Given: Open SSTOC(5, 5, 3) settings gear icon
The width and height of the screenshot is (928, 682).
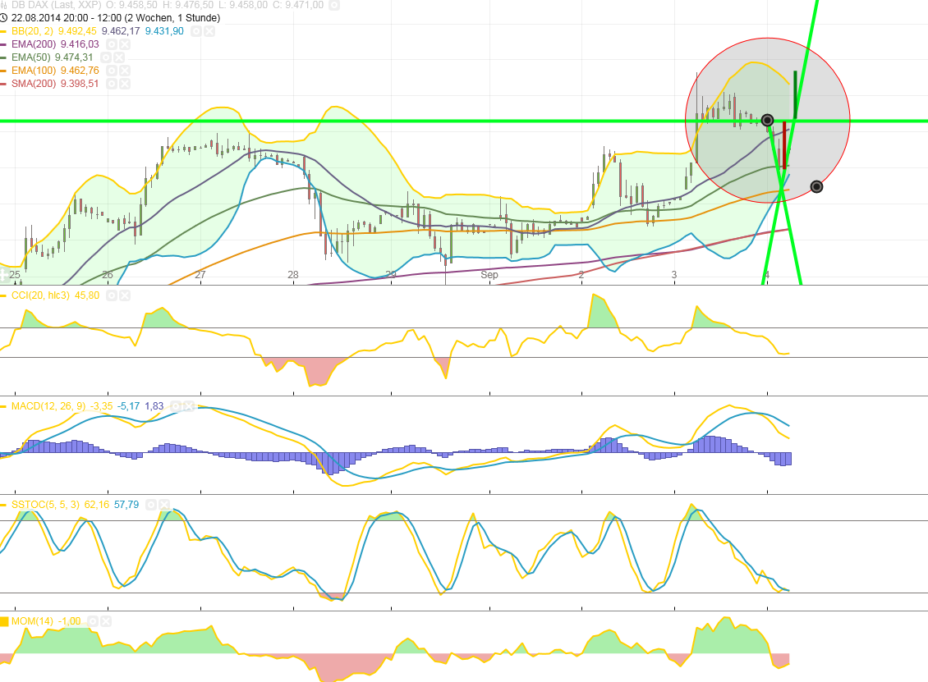Looking at the screenshot, I should [x=151, y=504].
